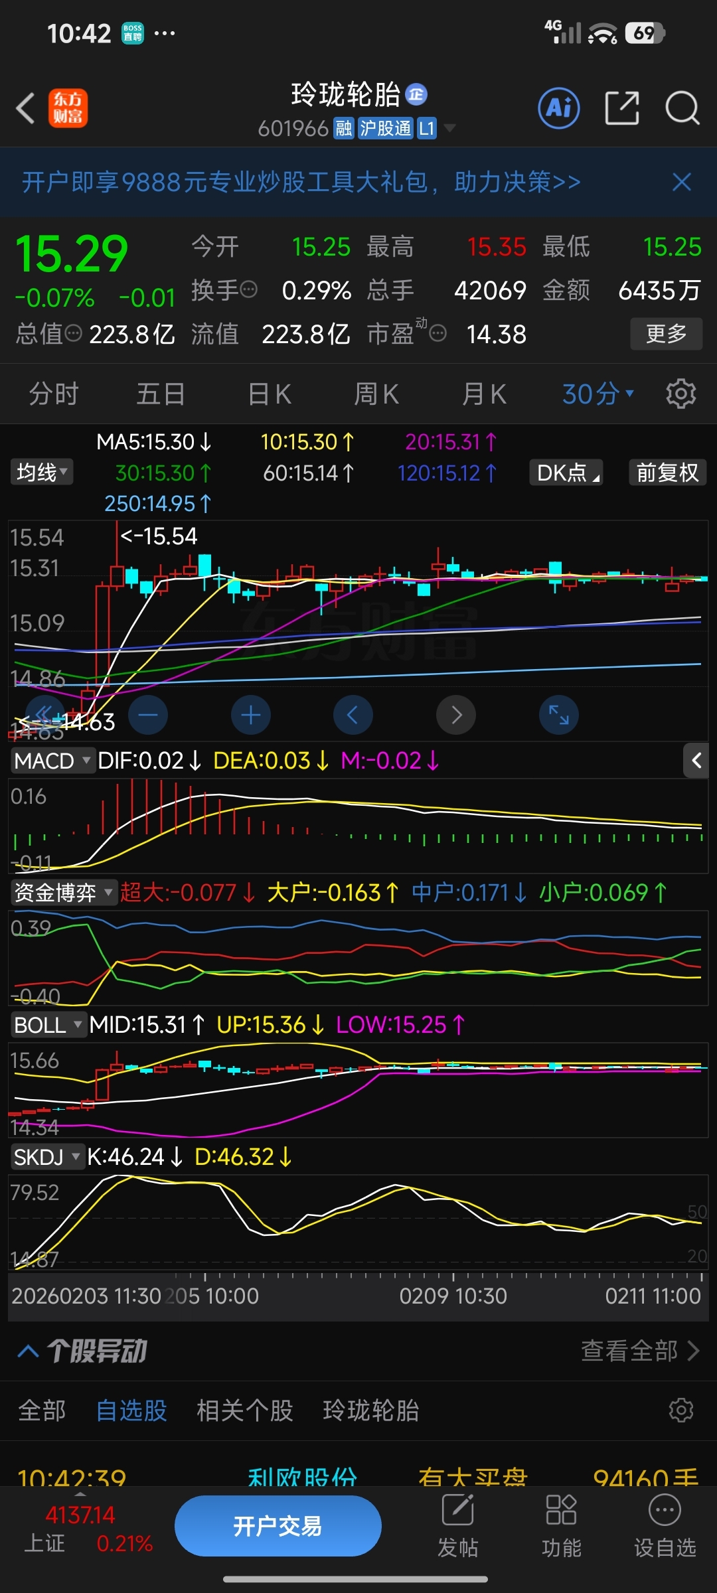Open the 东方财富 logo home icon
This screenshot has width=717, height=1593.
pos(68,108)
